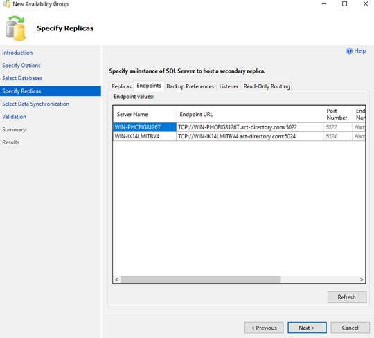Cancel the wizard
This screenshot has width=374, height=338.
[350, 328]
